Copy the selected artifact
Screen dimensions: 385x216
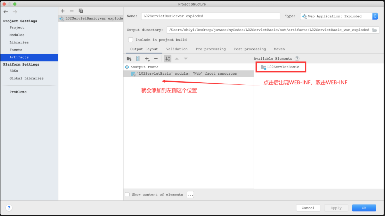coord(81,11)
